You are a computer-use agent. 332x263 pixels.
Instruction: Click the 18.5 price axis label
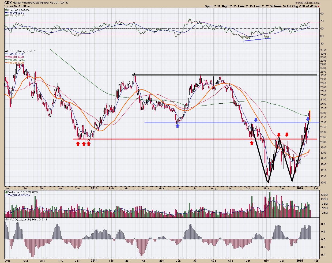click(x=323, y=159)
